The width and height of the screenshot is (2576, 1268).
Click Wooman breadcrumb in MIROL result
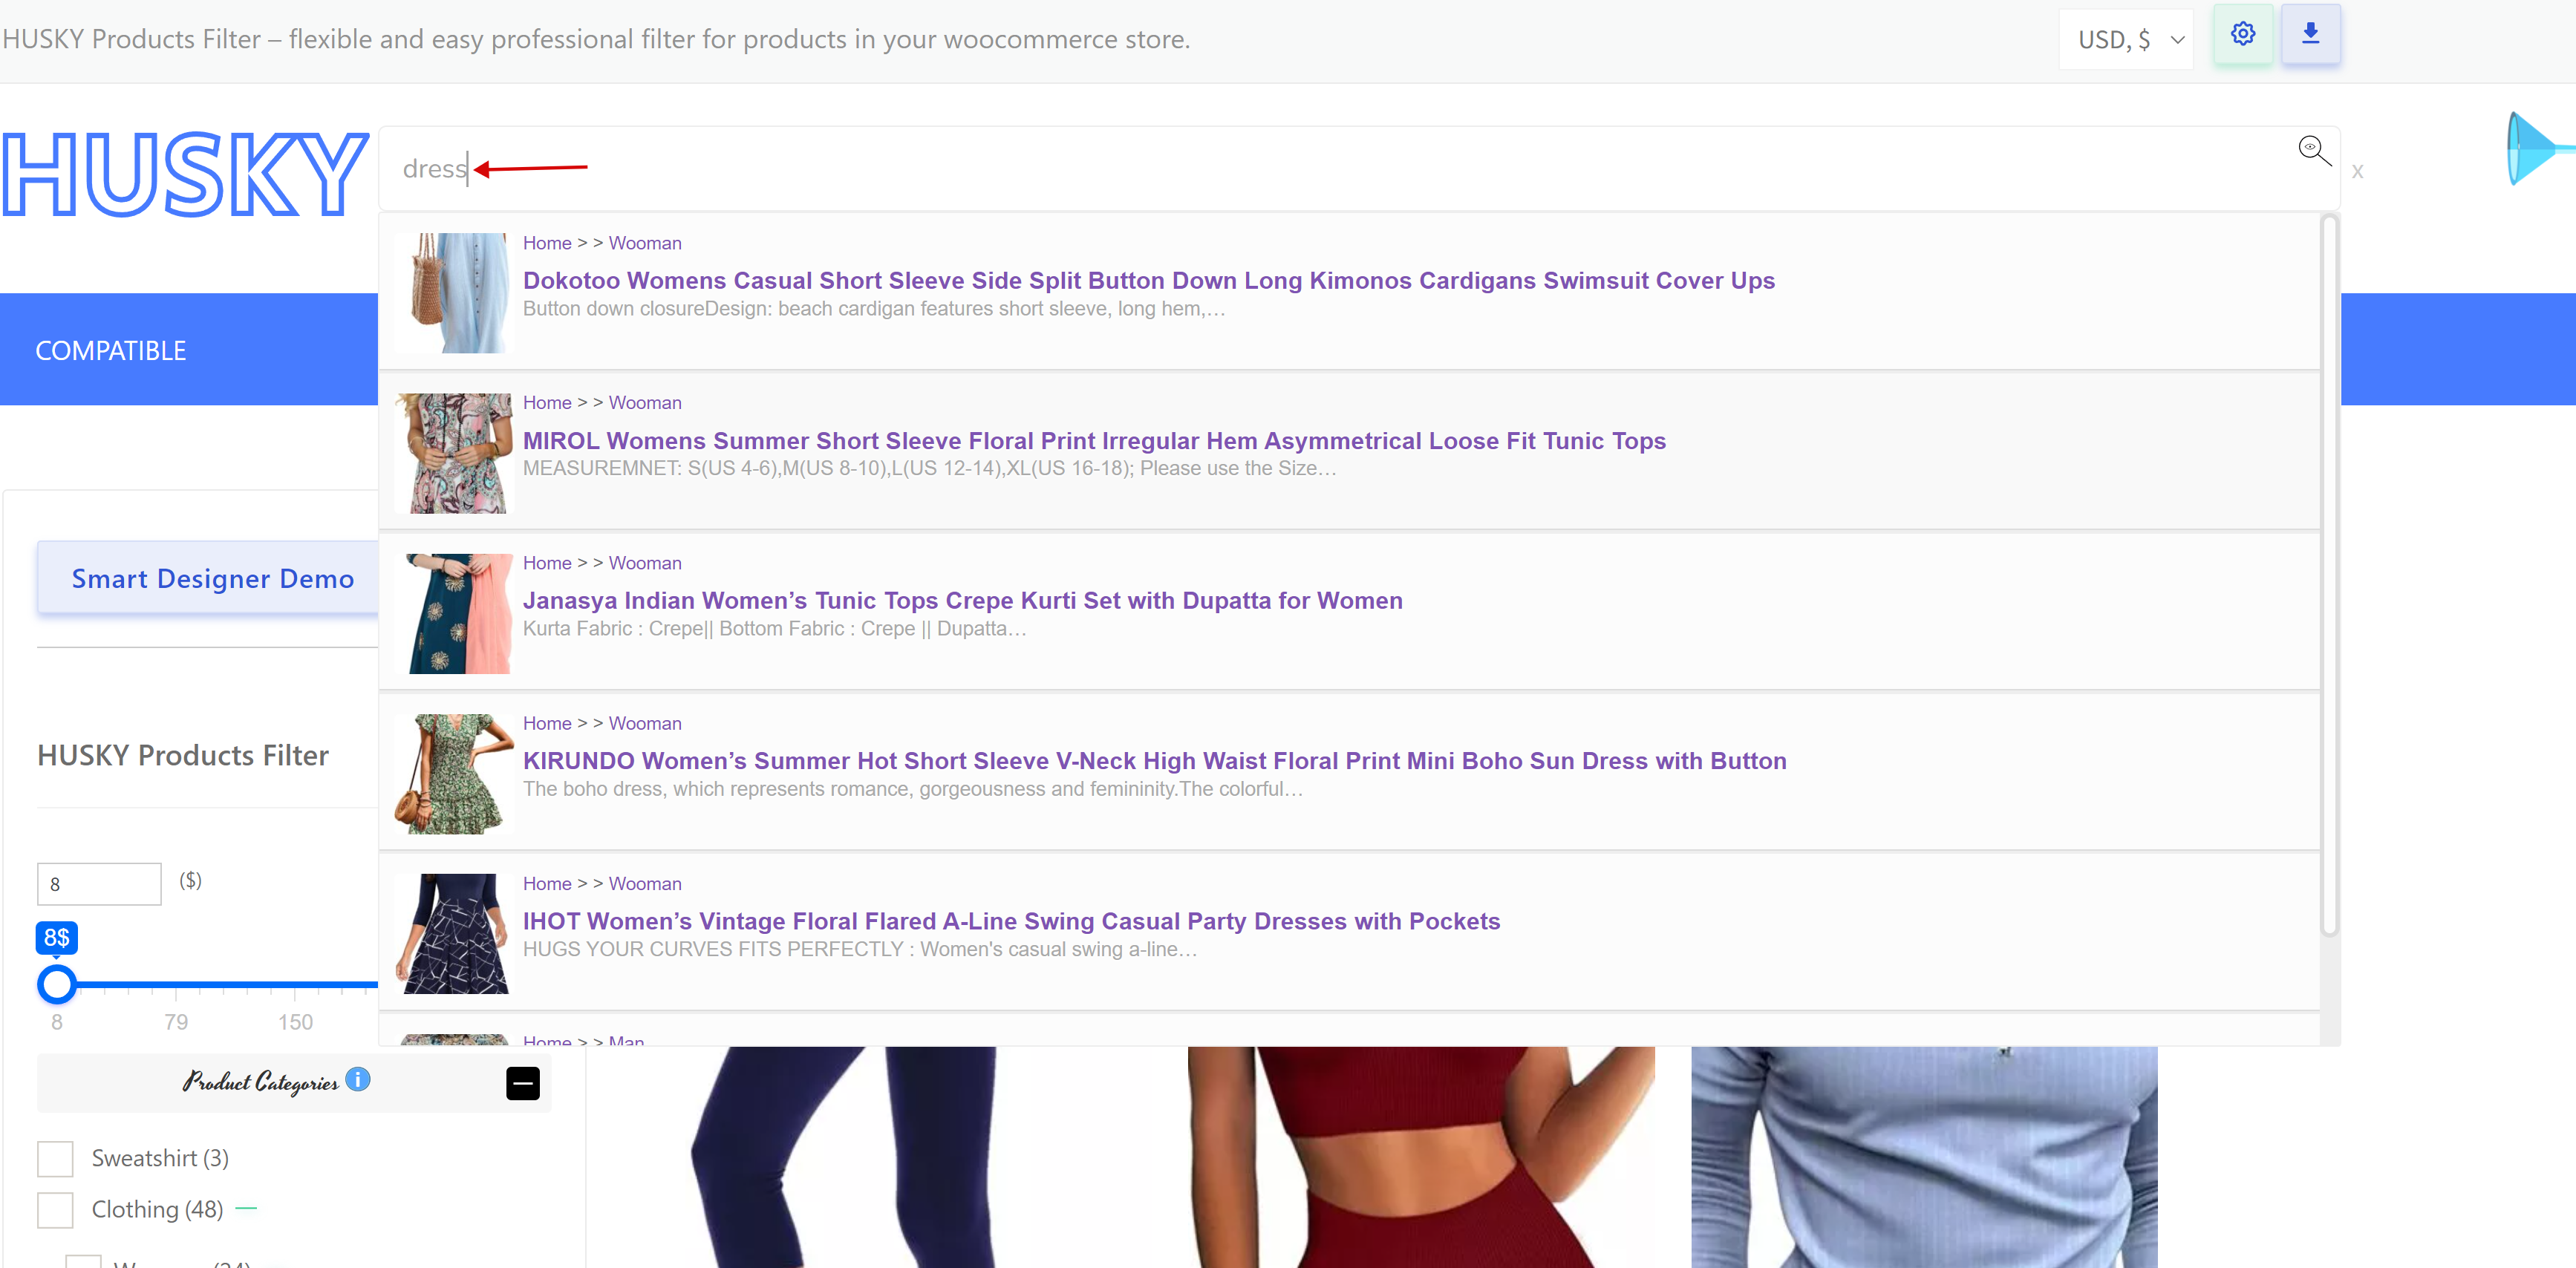click(645, 402)
